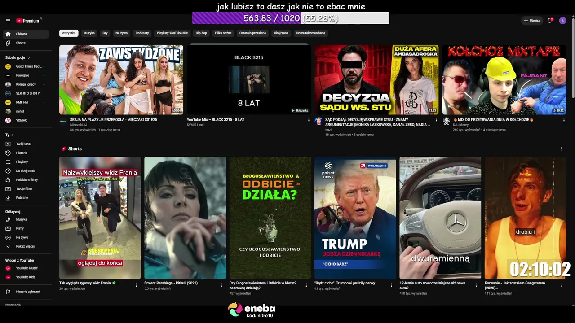This screenshot has width=575, height=323.
Task: Open the Mięczaki AJ channel name link
Action: pyautogui.click(x=79, y=125)
